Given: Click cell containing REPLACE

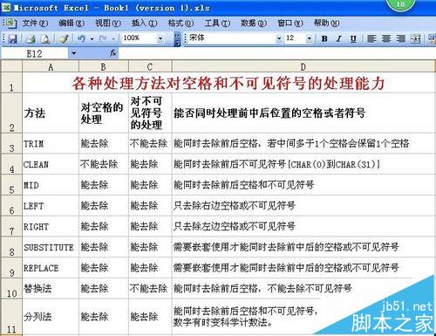Looking at the screenshot, I should click(51, 268).
